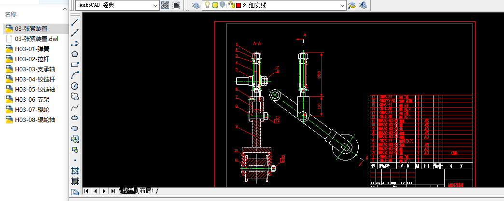The image size is (504, 201).
Task: Switch to the 布局1 layout tab
Action: tap(148, 191)
